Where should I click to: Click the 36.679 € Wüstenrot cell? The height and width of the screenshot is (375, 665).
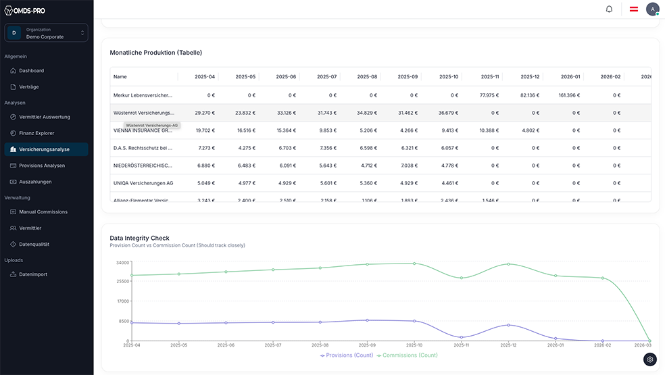(x=448, y=113)
